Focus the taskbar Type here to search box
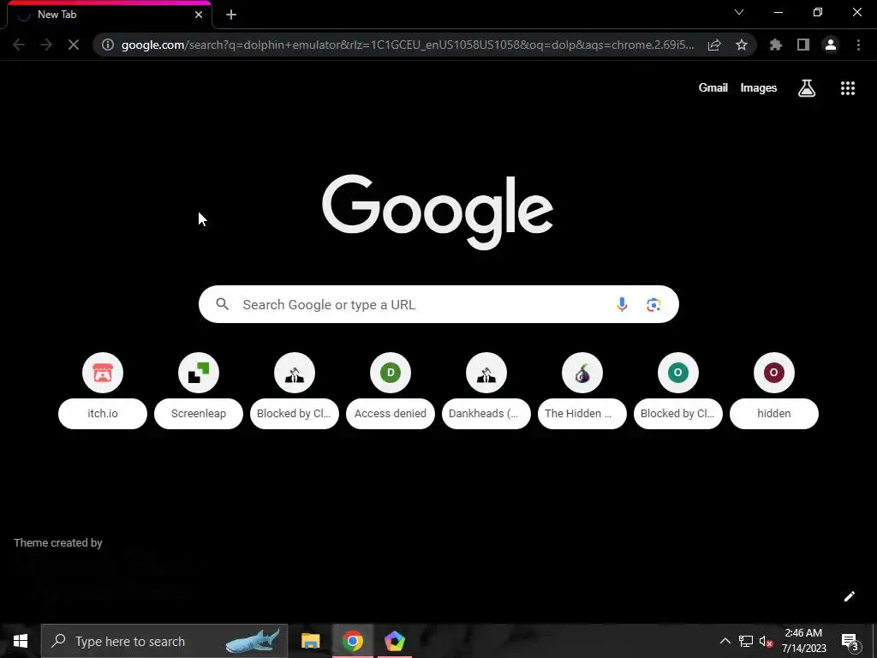 (x=164, y=641)
